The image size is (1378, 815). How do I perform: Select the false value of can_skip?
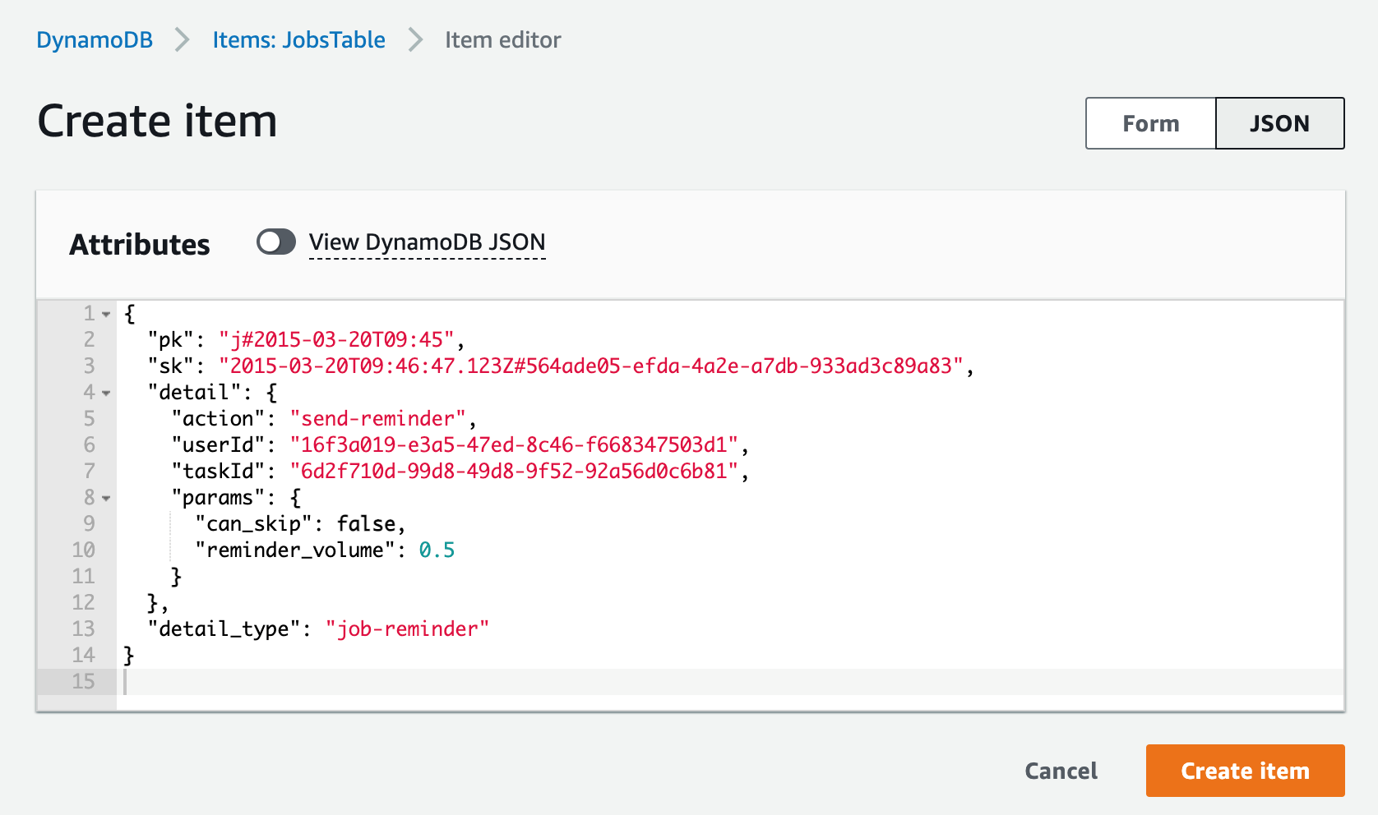click(369, 523)
